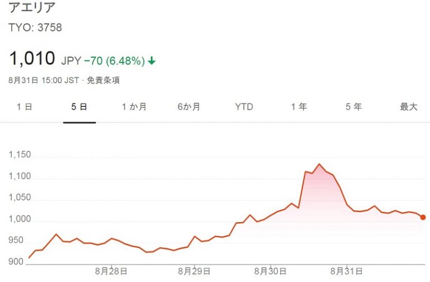Select the 5日 chart range tab
430x282 pixels.
[x=80, y=107]
